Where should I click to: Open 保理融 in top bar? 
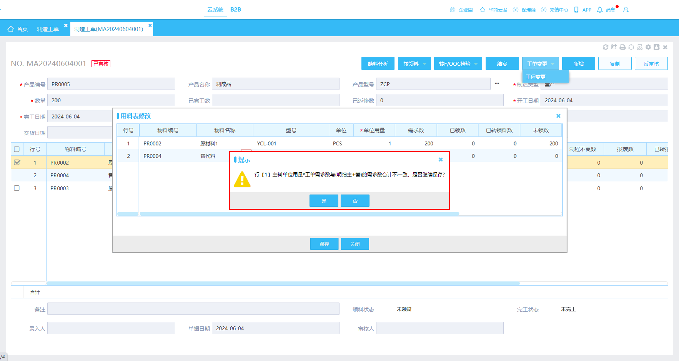pyautogui.click(x=524, y=10)
